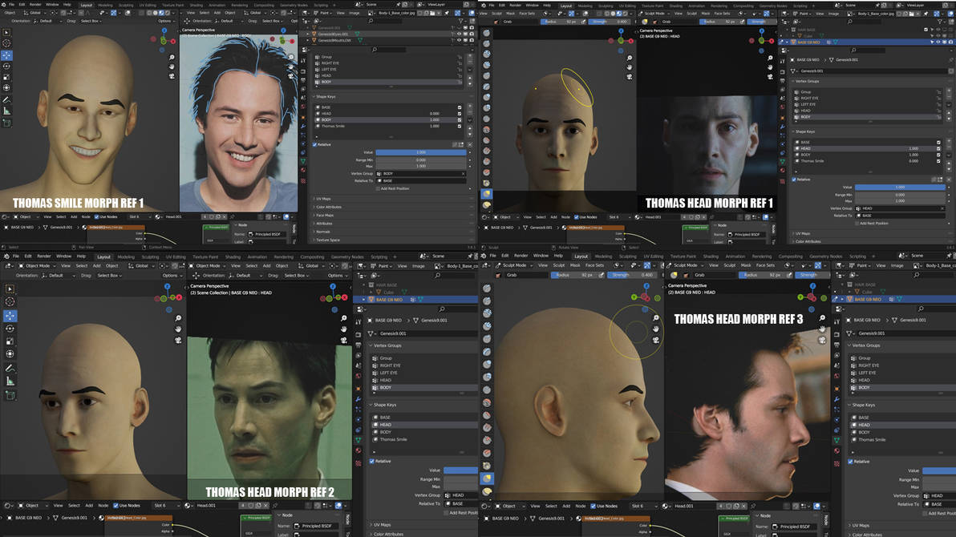Select the Cursor tool in top-left Blender window
The width and height of the screenshot is (956, 537).
point(6,43)
